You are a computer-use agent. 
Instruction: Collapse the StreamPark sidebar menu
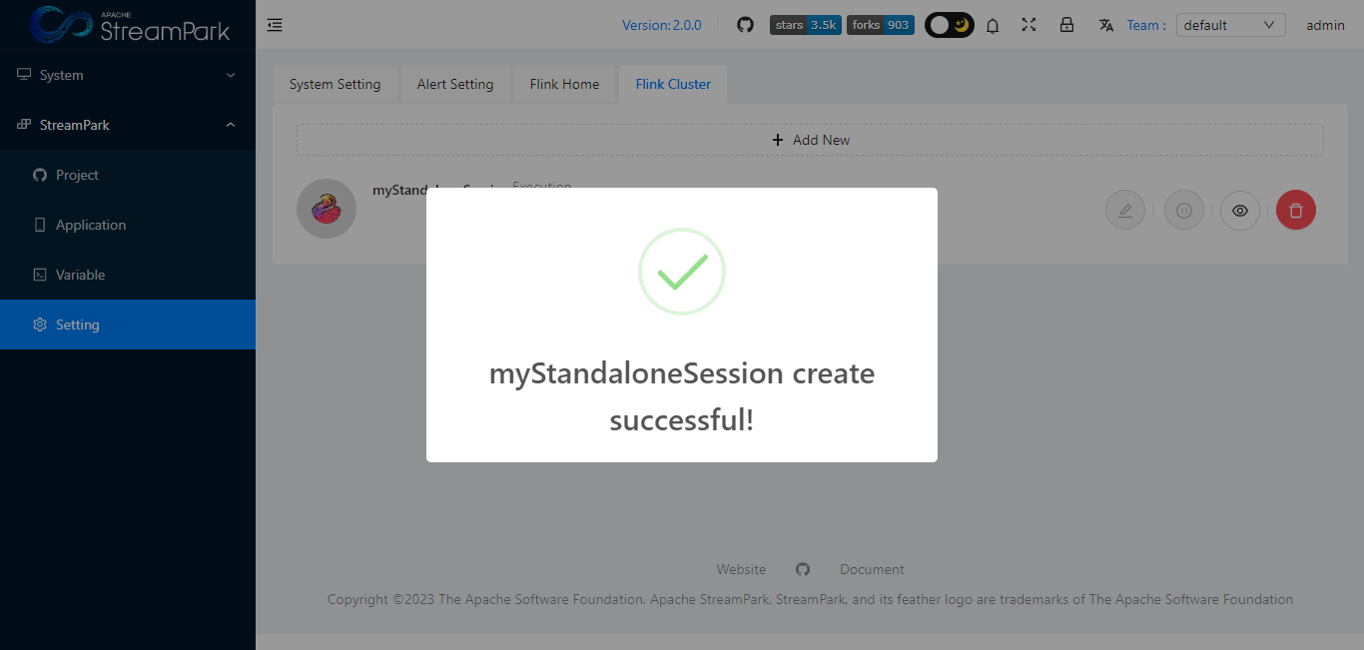[128, 125]
